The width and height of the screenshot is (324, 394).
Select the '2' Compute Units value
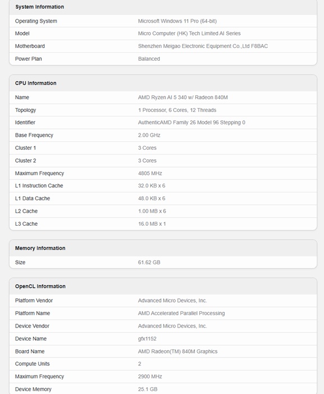pyautogui.click(x=139, y=364)
